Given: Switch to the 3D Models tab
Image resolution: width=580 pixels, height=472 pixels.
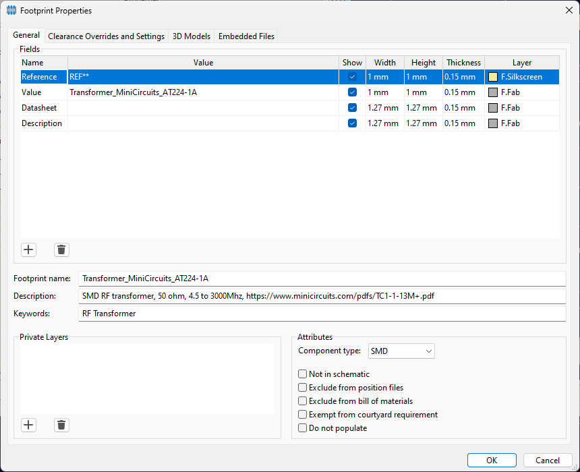Looking at the screenshot, I should coord(192,36).
